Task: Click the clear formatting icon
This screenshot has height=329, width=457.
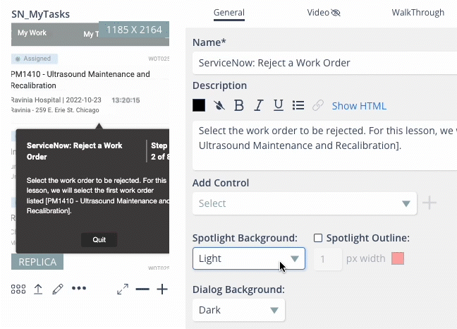Action: pos(219,105)
